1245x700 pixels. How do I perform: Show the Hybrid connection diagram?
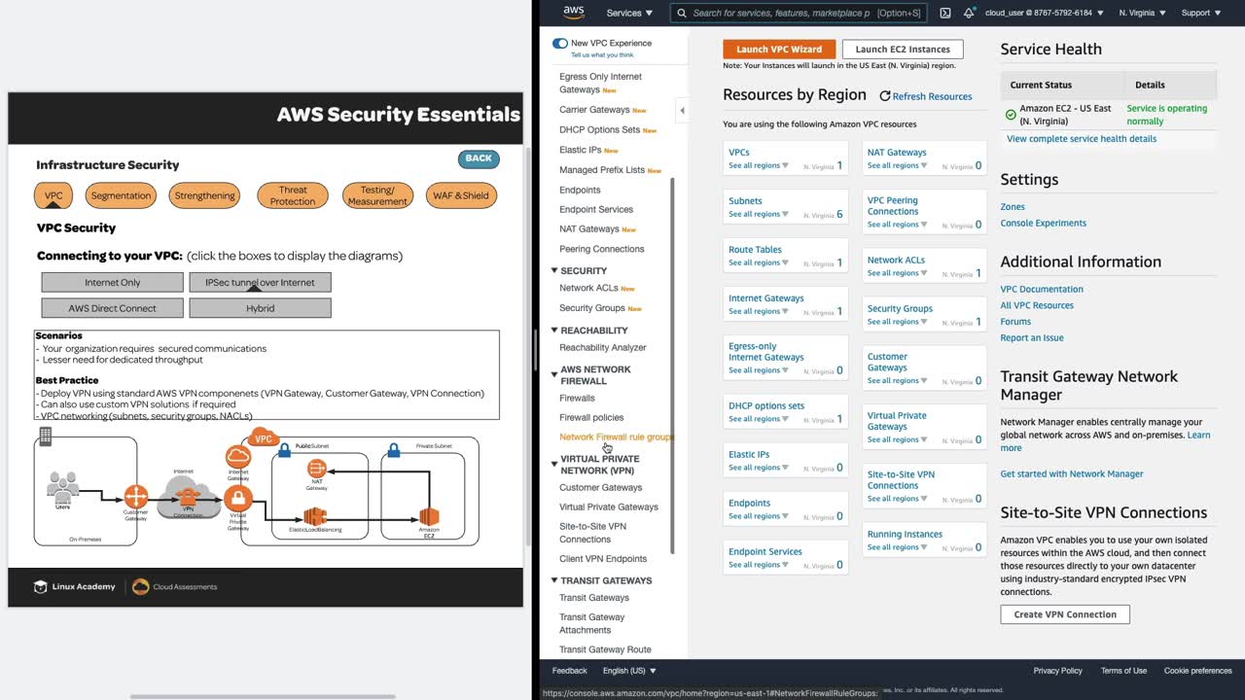pyautogui.click(x=260, y=308)
